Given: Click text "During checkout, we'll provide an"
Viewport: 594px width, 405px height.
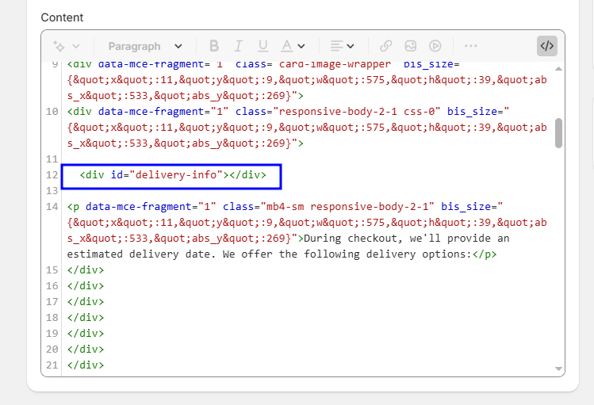Looking at the screenshot, I should tap(407, 239).
